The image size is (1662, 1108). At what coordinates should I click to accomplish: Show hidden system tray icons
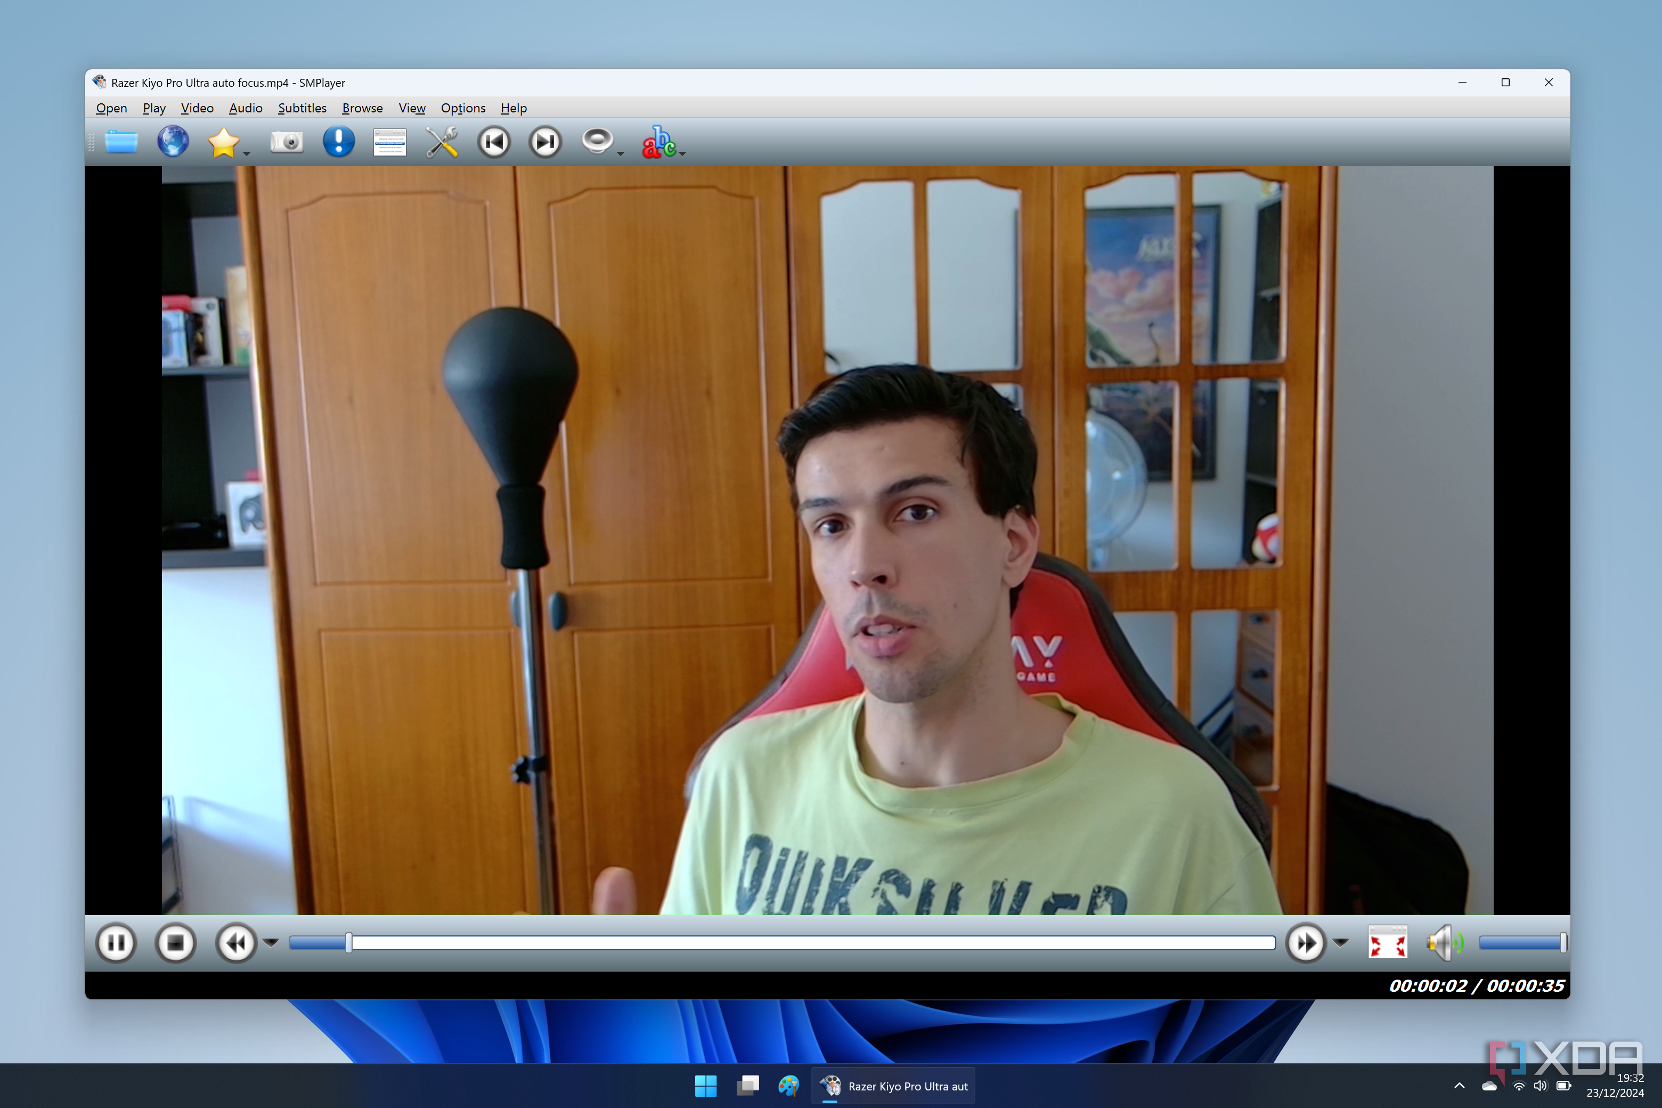1459,1086
